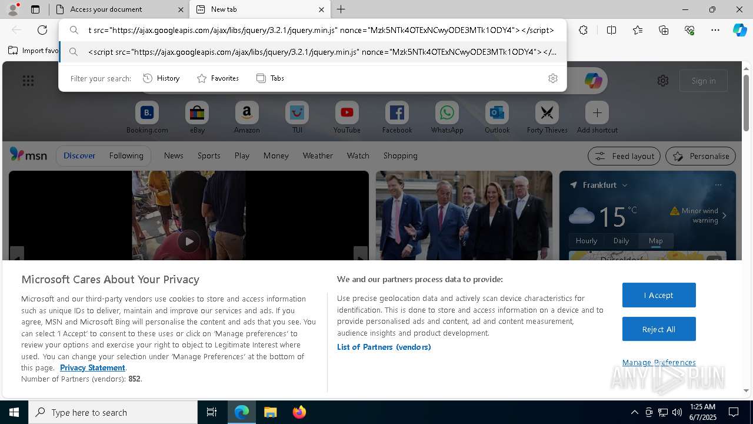The height and width of the screenshot is (424, 753).
Task: Open the Windows Start menu
Action: point(14,412)
